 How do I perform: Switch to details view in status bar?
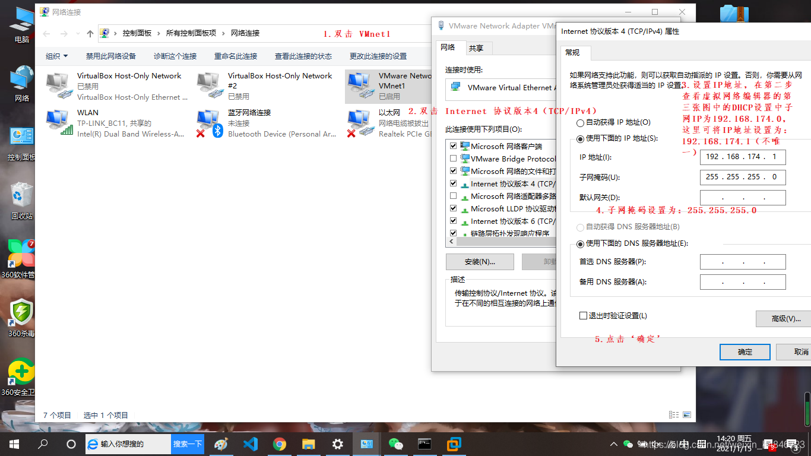click(x=674, y=415)
